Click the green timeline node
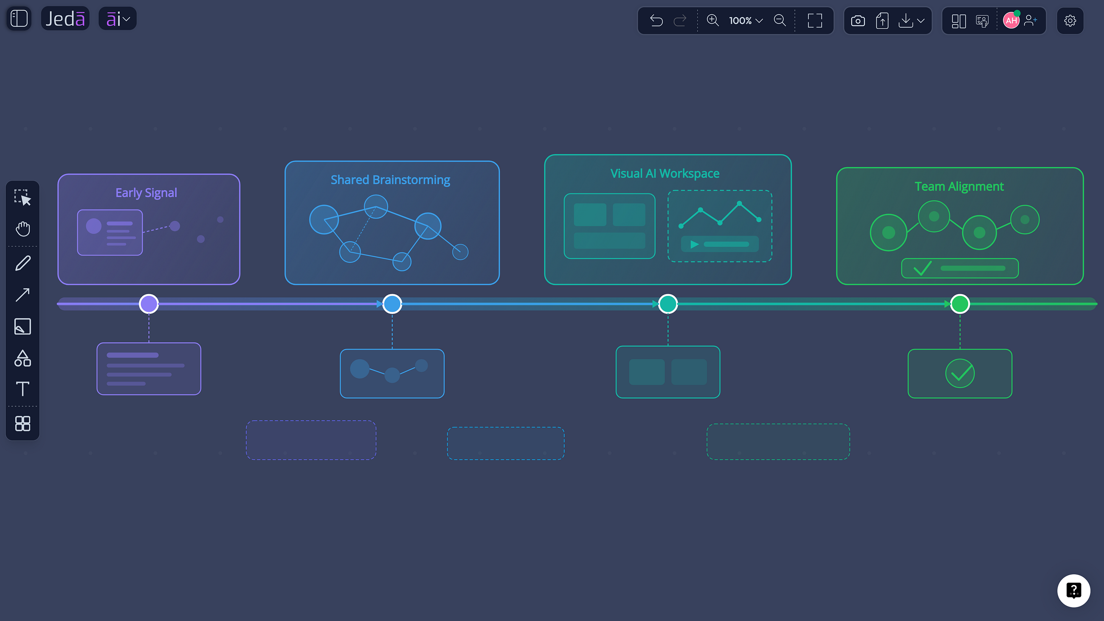This screenshot has width=1104, height=621. tap(960, 304)
